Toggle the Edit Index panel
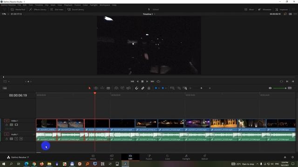This screenshot has width=298, height=167. [57, 9]
